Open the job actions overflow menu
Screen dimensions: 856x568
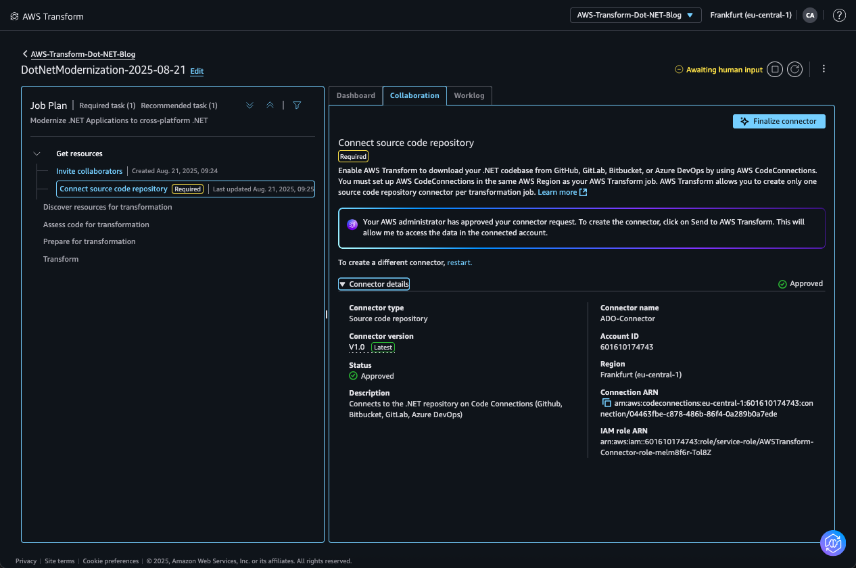pyautogui.click(x=824, y=69)
